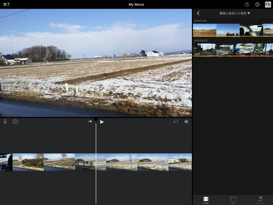Play the movie with the play button
Viewport: 273px width, 205px height.
[102, 122]
